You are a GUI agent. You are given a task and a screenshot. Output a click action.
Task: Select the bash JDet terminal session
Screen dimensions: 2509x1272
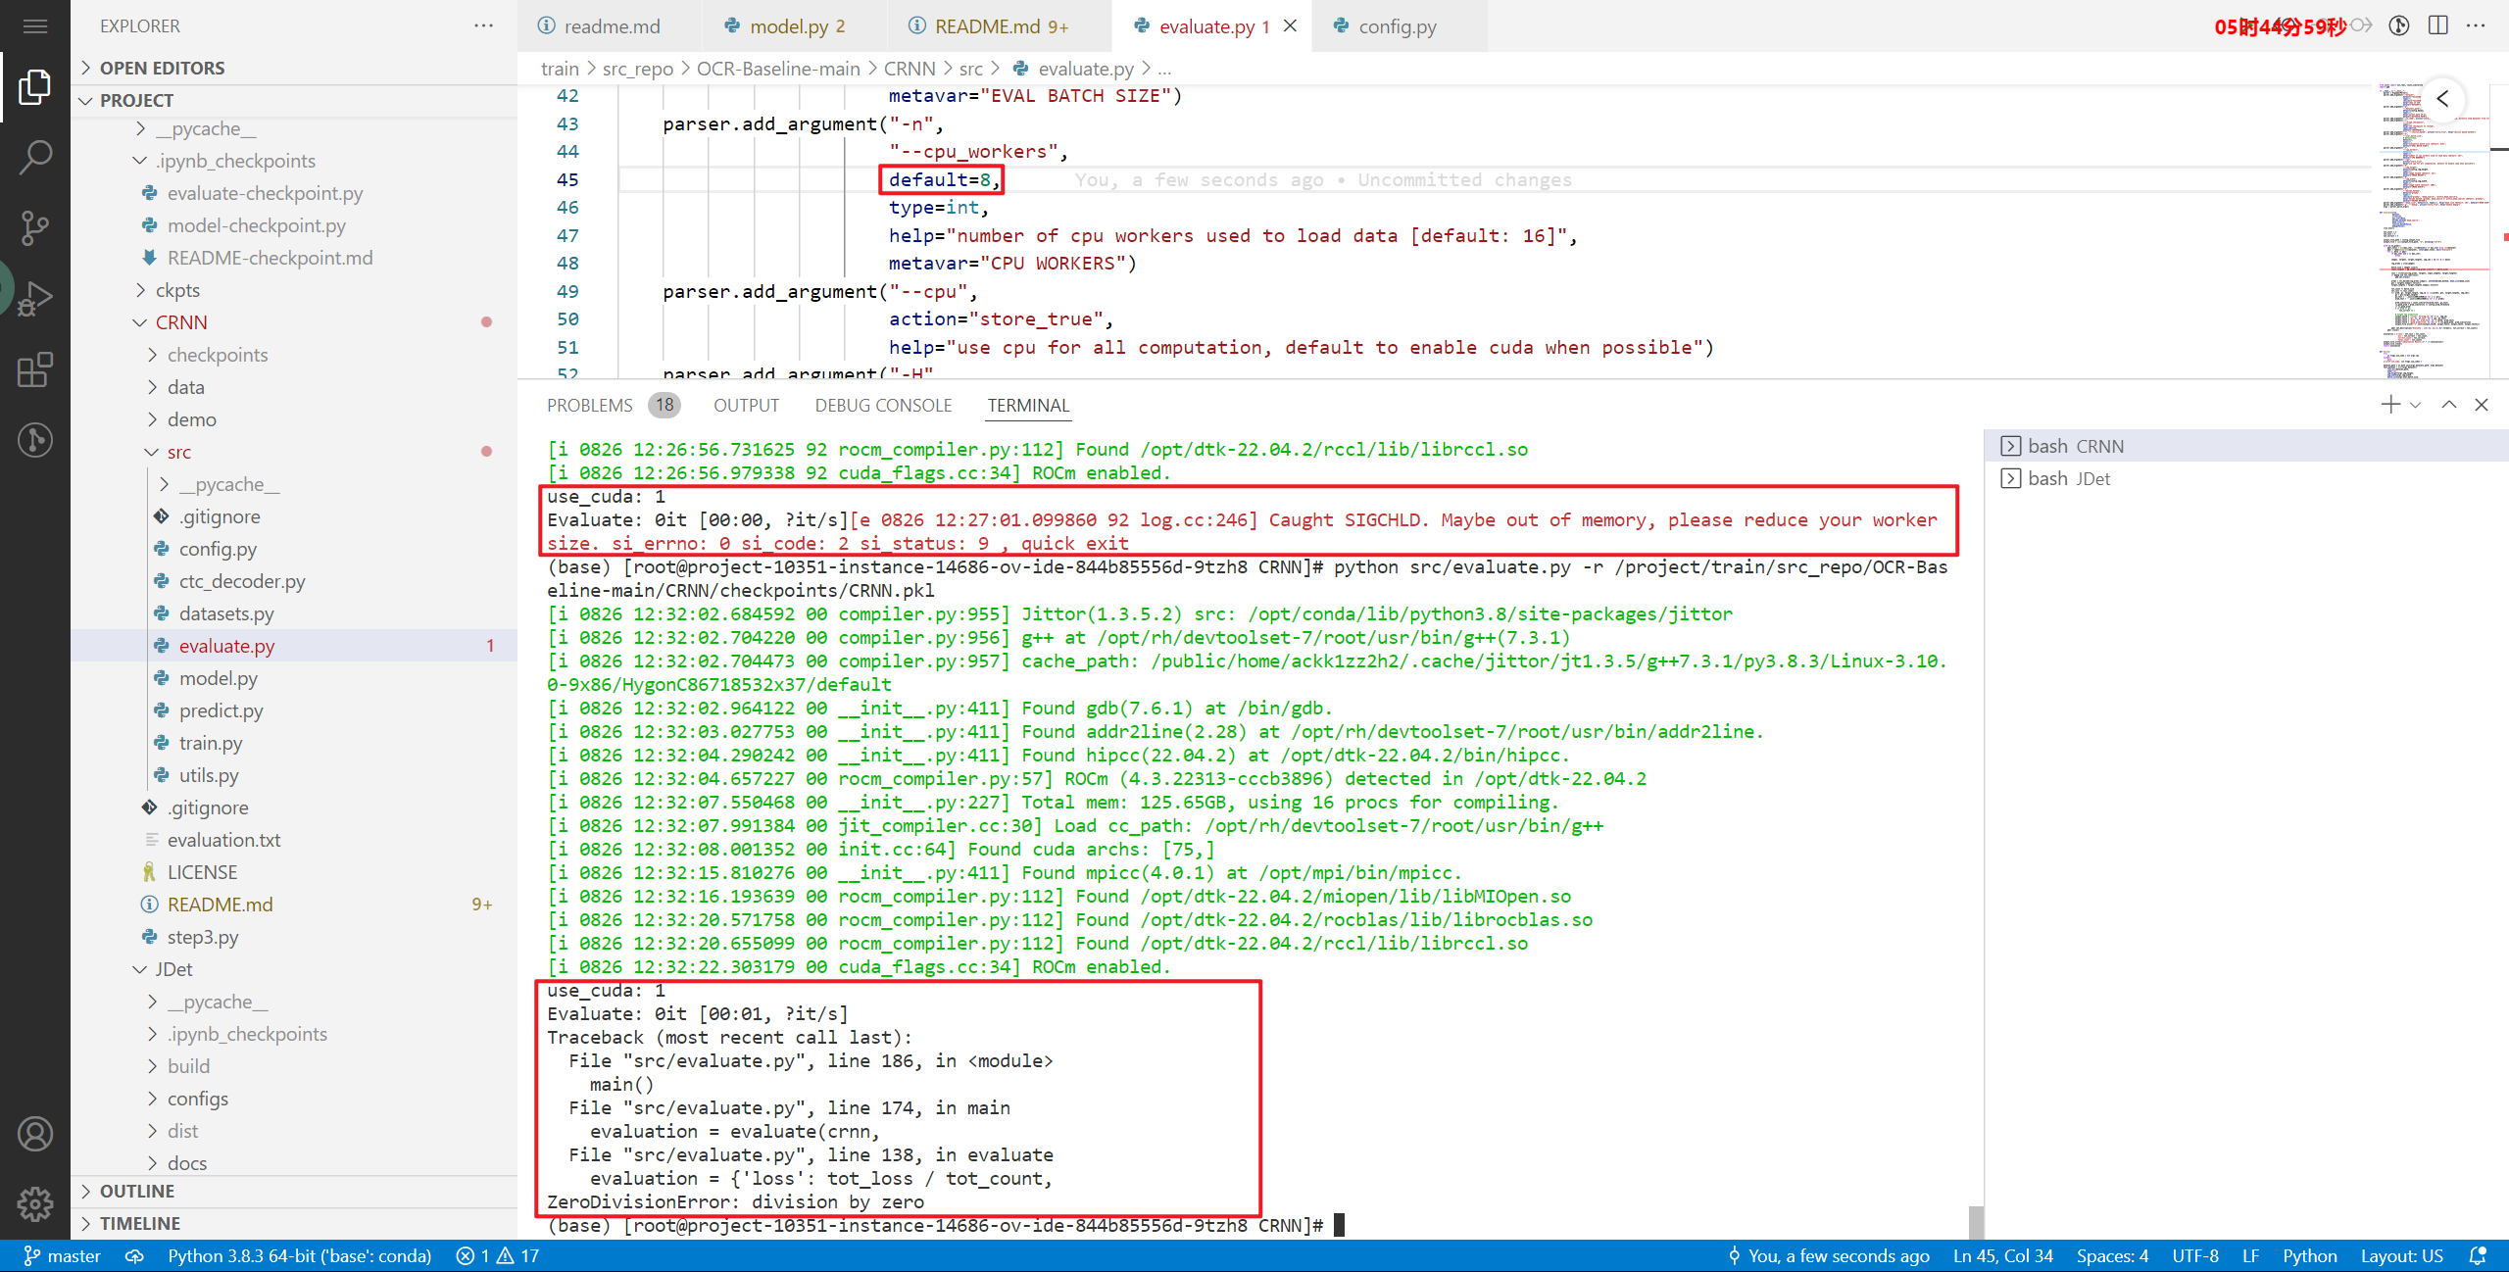point(2068,478)
